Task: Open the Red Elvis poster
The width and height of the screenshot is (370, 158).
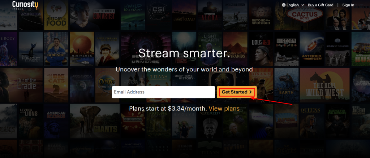Action: point(261,85)
